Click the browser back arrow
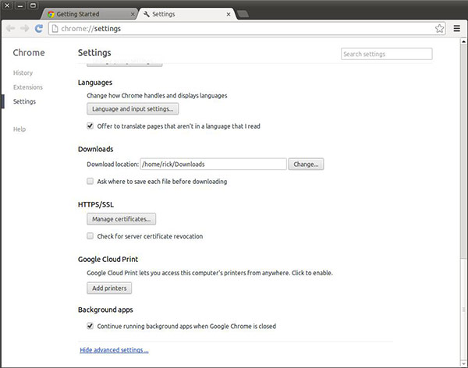This screenshot has width=468, height=368. [x=10, y=29]
